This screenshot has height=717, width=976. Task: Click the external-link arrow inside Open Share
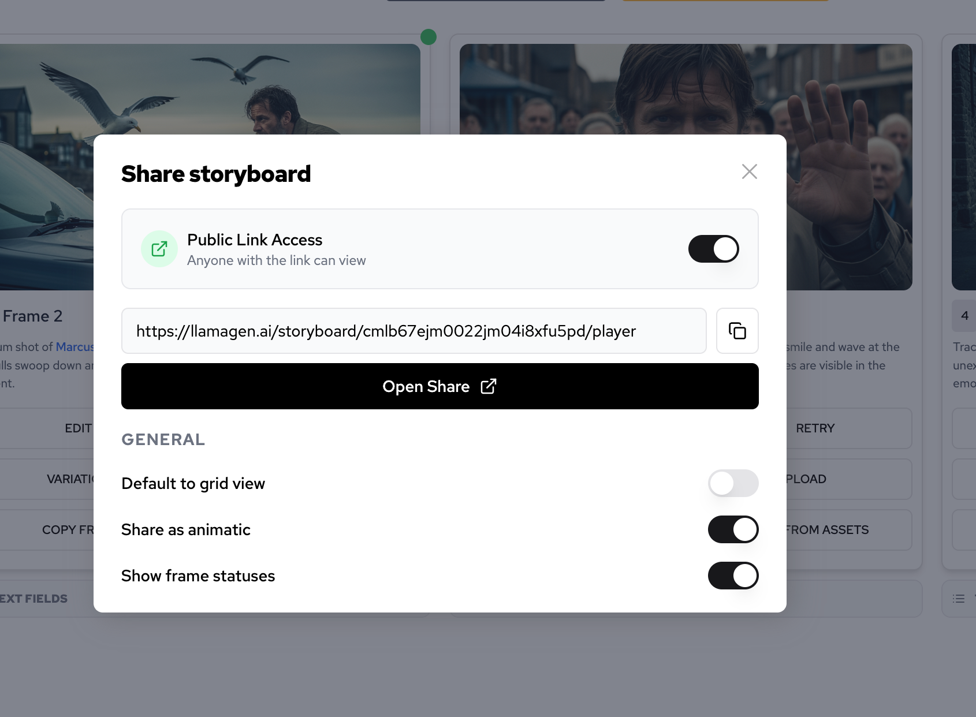pos(488,386)
